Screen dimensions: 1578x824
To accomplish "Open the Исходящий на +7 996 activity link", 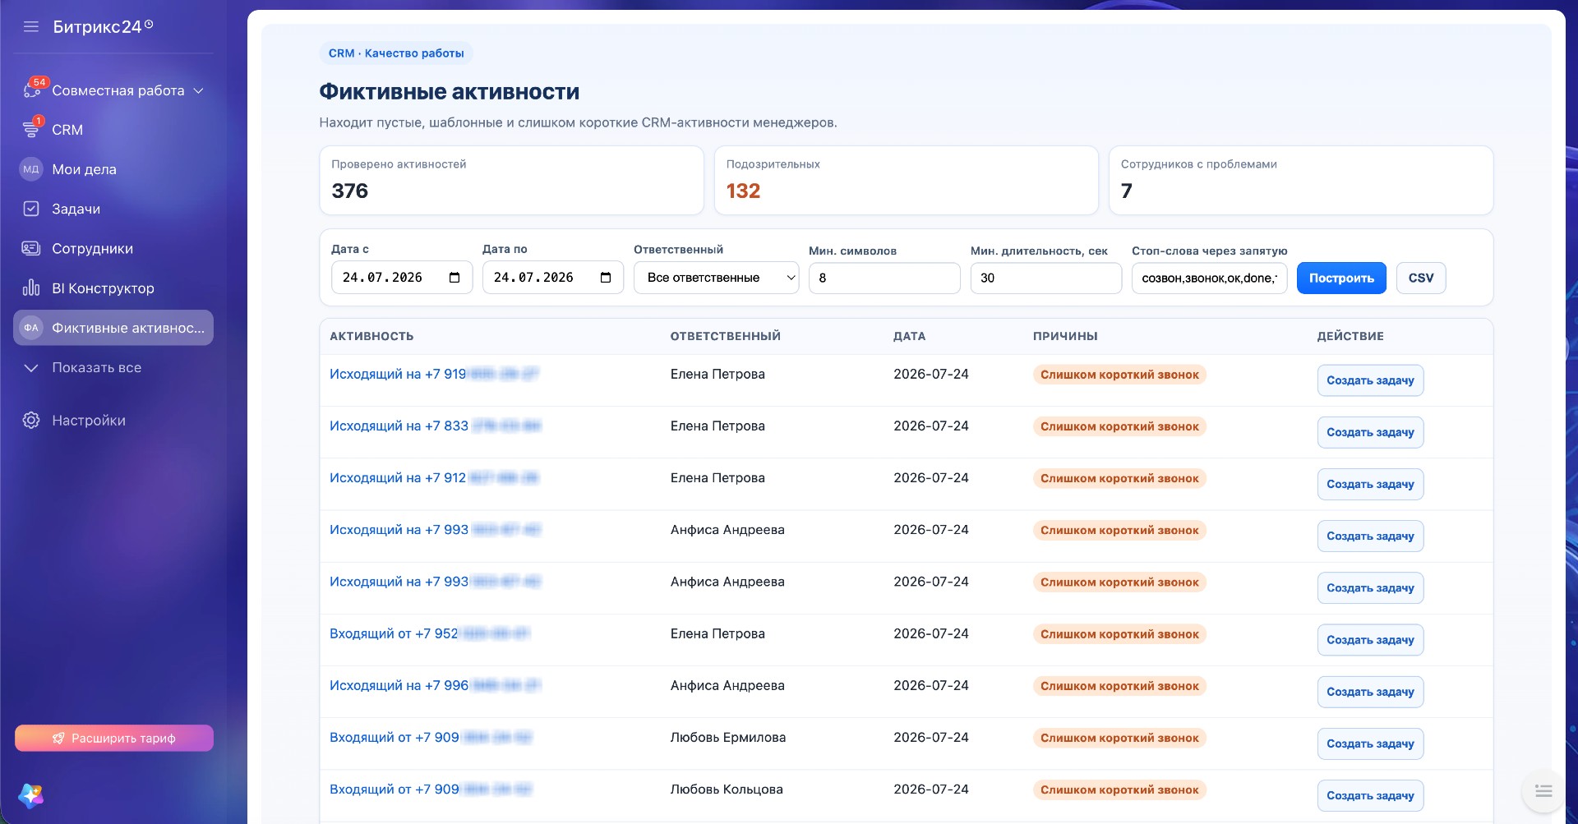I will (436, 685).
